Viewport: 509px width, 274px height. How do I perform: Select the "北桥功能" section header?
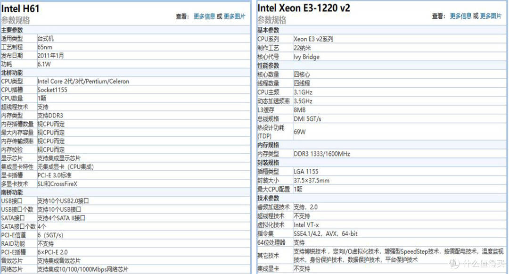click(12, 73)
